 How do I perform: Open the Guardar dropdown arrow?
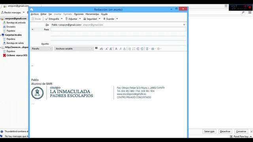pyautogui.click(x=117, y=19)
